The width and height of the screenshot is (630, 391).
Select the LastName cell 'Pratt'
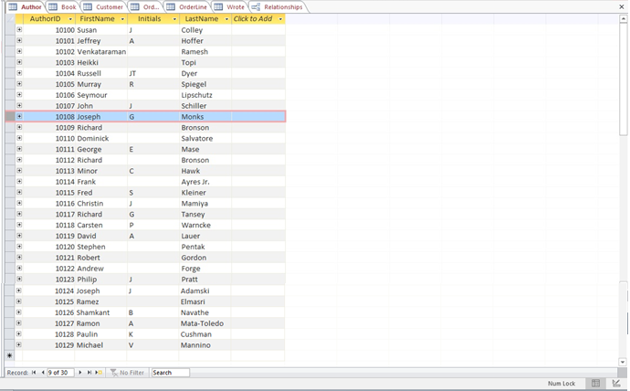click(x=205, y=280)
